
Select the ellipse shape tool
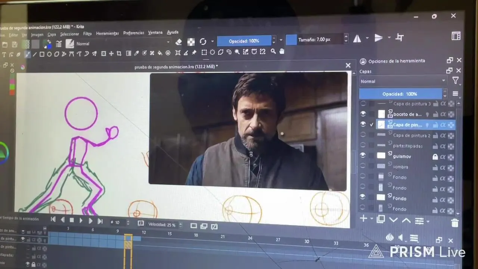(x=49, y=54)
